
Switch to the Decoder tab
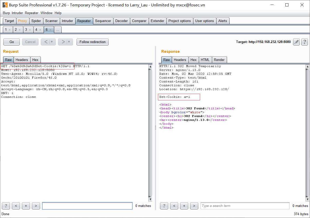[x=121, y=21]
